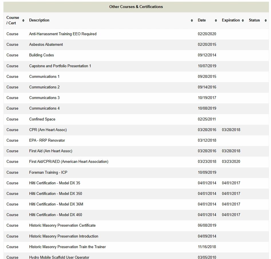This screenshot has height=259, width=271.
Task: Sort by Course / Cert column arrows
Action: pyautogui.click(x=23, y=20)
